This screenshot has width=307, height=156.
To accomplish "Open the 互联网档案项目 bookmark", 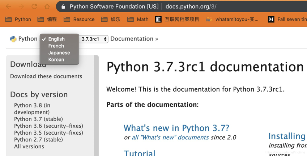I will click(177, 19).
